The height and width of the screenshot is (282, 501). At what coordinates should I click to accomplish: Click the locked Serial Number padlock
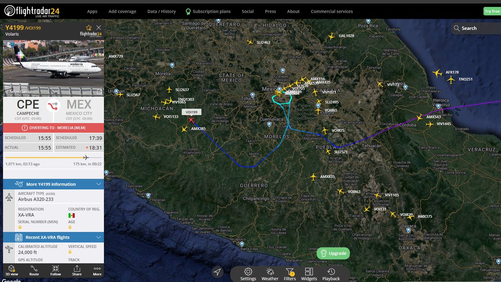[19, 227]
